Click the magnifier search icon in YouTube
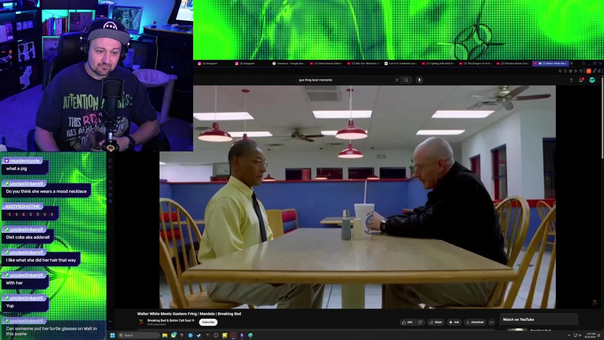Viewport: 604px width, 340px height. (406, 80)
